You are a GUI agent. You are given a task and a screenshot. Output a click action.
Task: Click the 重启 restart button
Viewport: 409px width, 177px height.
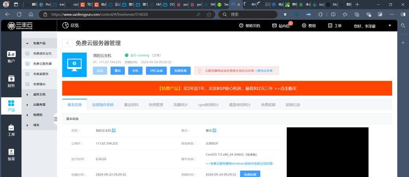pyautogui.click(x=118, y=71)
